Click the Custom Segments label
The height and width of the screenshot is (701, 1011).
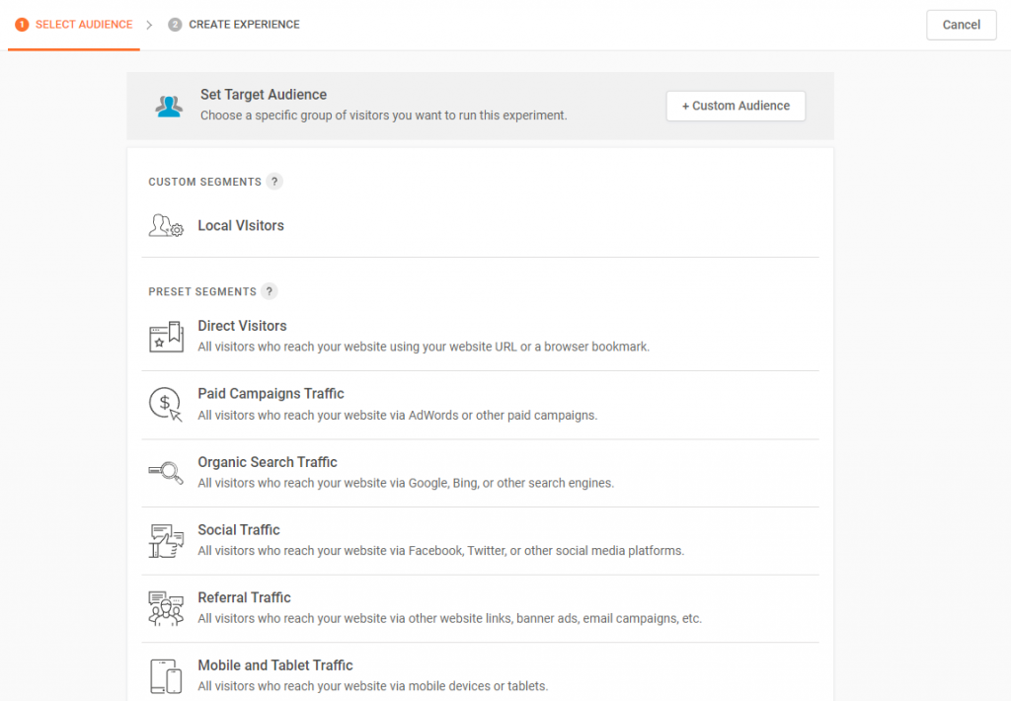[204, 182]
